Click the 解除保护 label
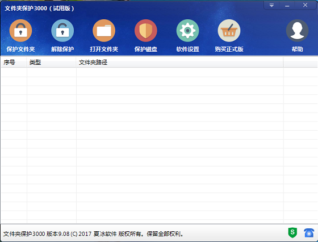Image resolution: width=318 pixels, height=242 pixels. (x=62, y=49)
